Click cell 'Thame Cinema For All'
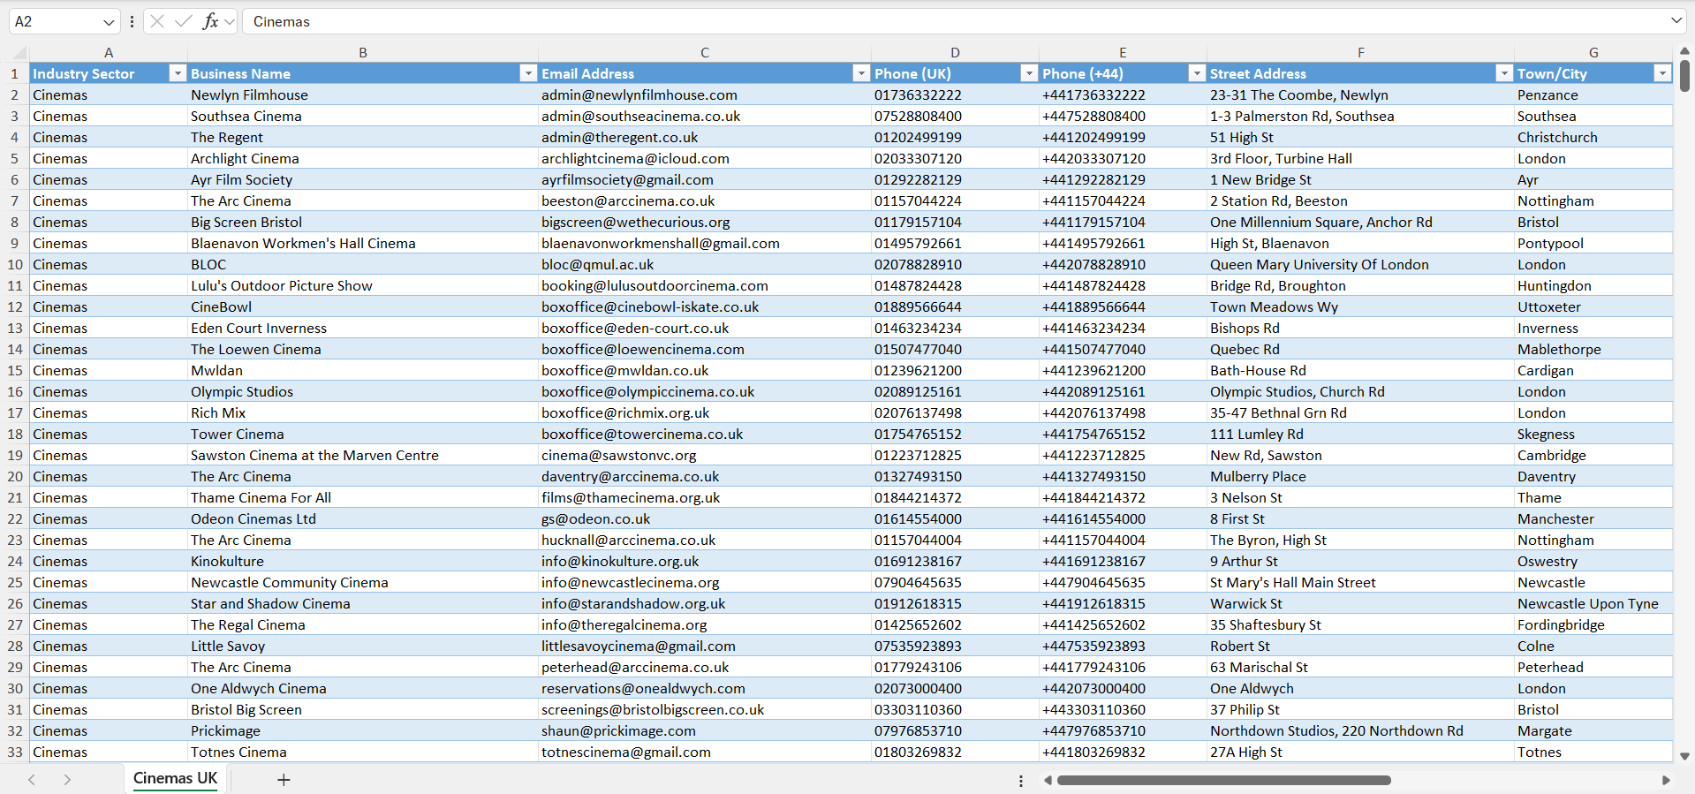 pos(363,497)
